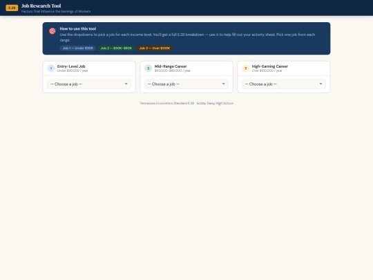The height and width of the screenshot is (280, 373).
Task: Click the number 1 circle for Entry-Level Job
Action: tap(51, 68)
